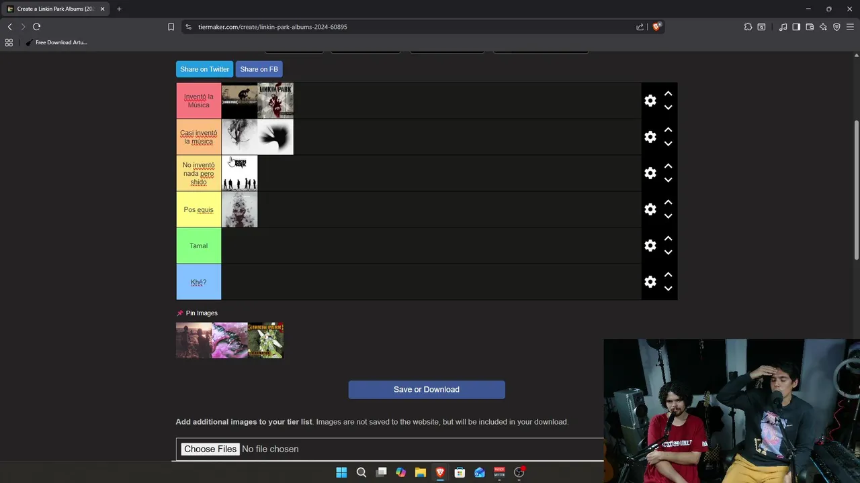Select Living Things album in Pos equis tier
860x483 pixels.
[x=239, y=209]
